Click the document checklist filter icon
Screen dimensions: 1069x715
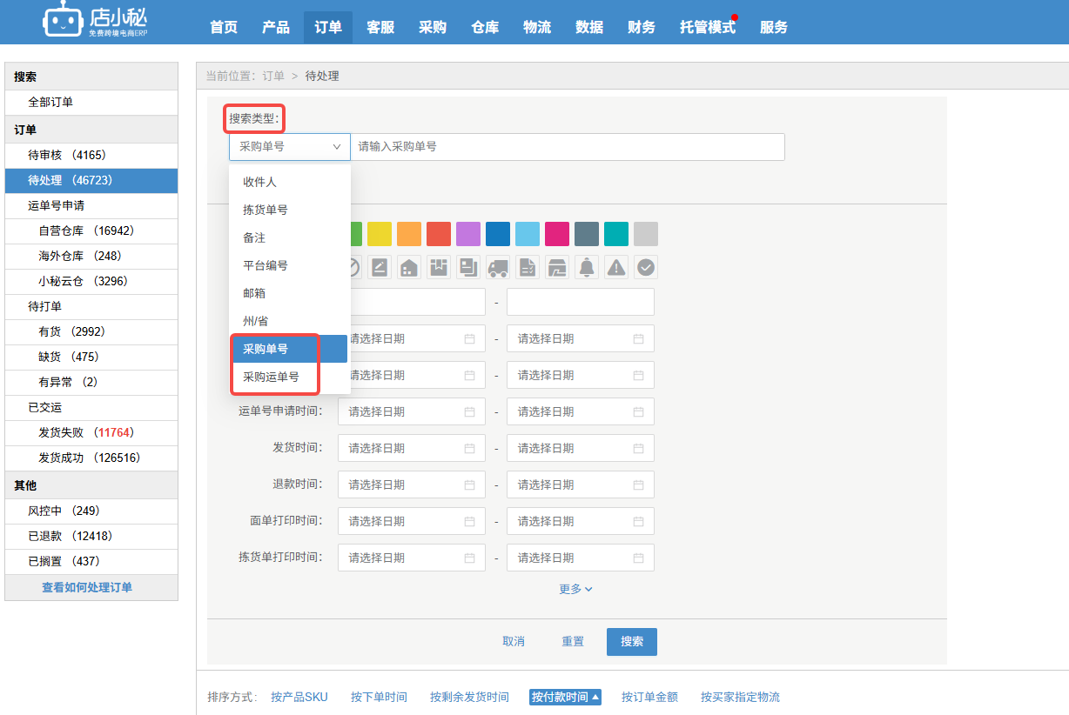(528, 267)
